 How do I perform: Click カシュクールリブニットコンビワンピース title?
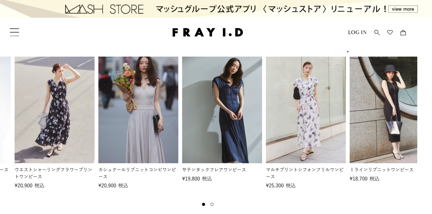click(137, 173)
